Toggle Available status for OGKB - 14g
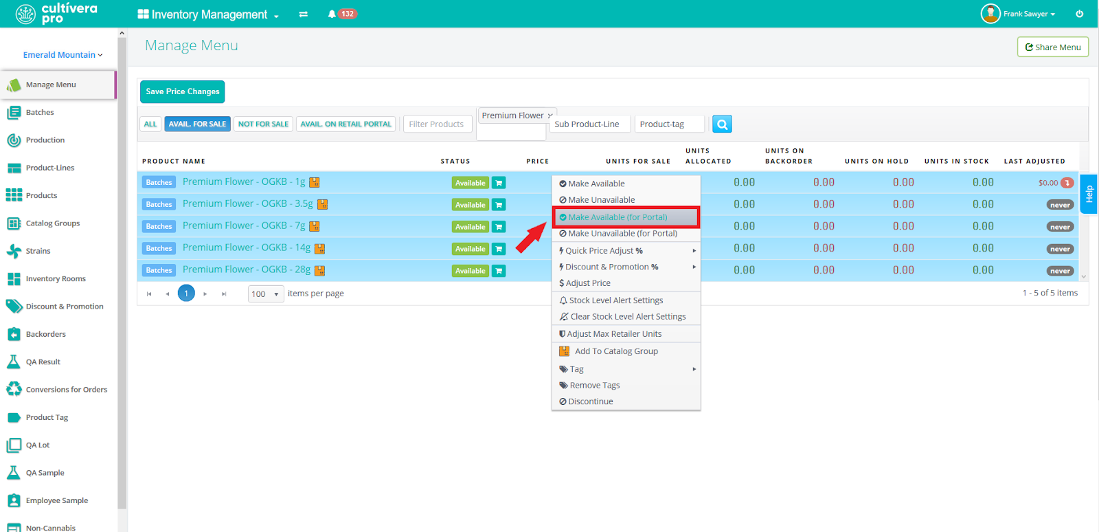Screen dimensions: 1099x532 point(471,249)
